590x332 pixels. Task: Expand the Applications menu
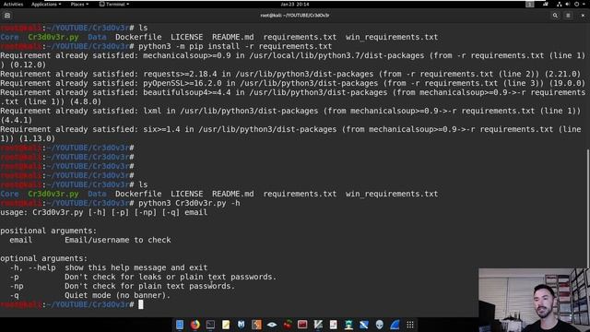[x=46, y=4]
